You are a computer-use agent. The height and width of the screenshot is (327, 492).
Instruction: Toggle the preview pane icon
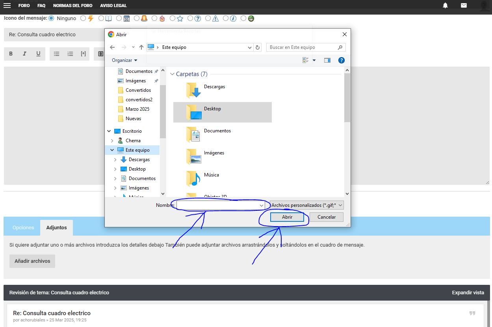click(327, 60)
